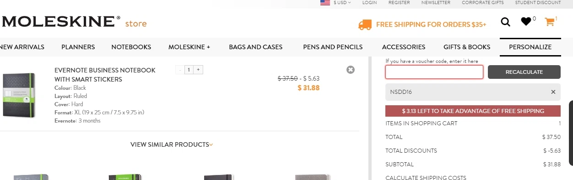Expand View Similar Products
The height and width of the screenshot is (180, 573).
coord(172,144)
